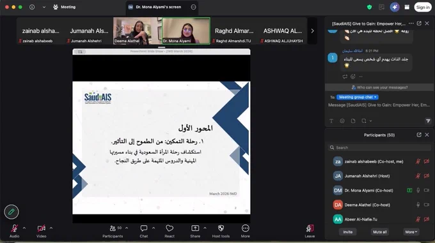Open the More dropdown in Participants panel

[411, 232]
